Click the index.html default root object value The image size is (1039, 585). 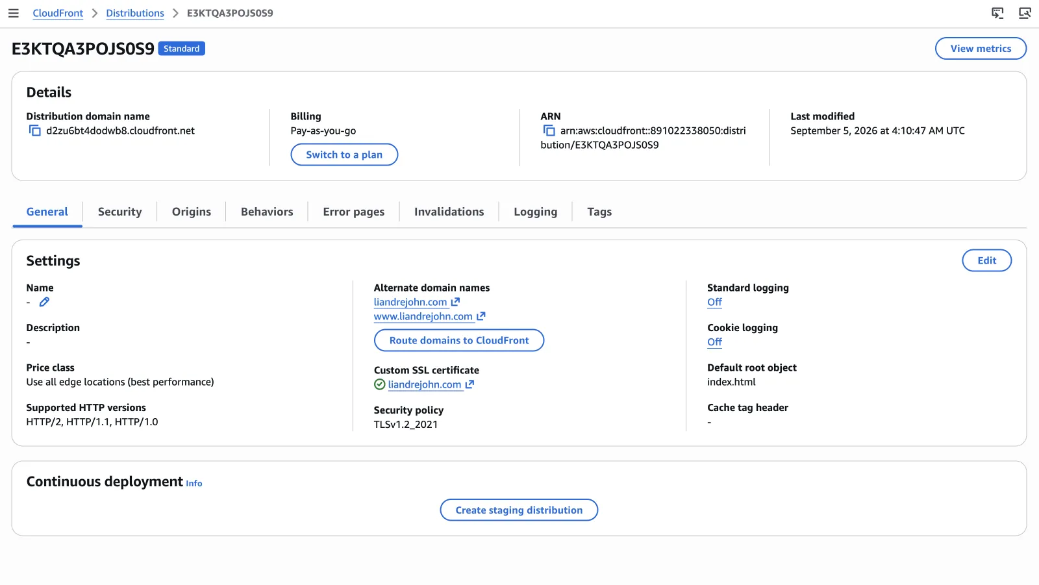point(731,382)
